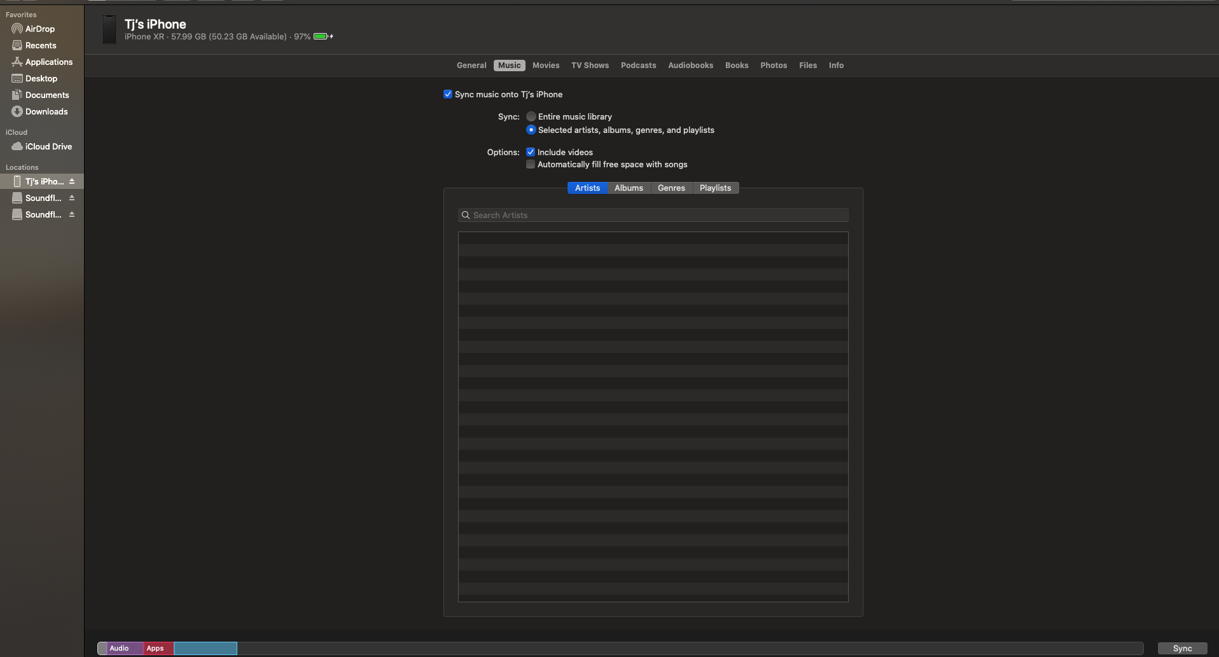1219x657 pixels.
Task: Switch to the Audiobooks tab
Action: click(x=690, y=66)
